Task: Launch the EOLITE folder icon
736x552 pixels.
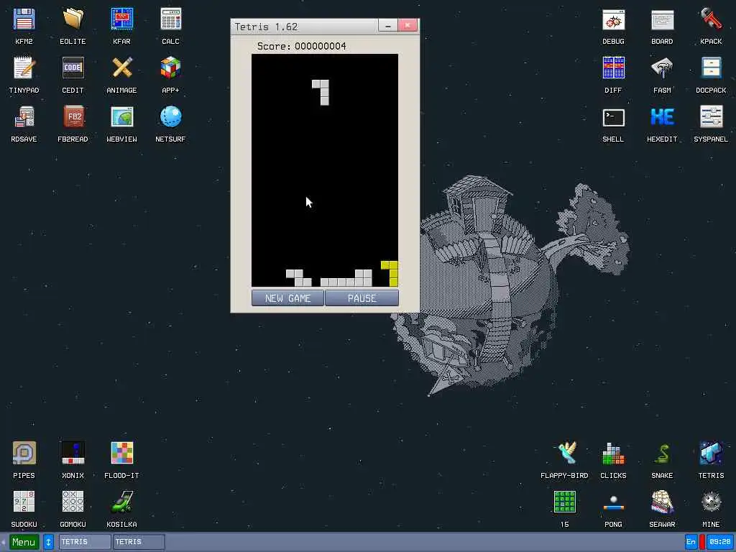Action: tap(73, 19)
